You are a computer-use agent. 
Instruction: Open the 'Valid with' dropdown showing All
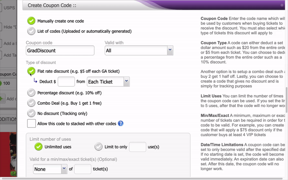139,51
